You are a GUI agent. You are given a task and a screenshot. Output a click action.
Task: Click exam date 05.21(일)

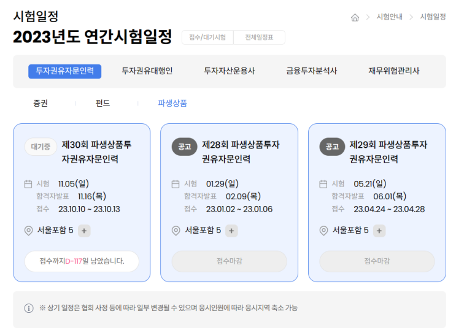370,183
